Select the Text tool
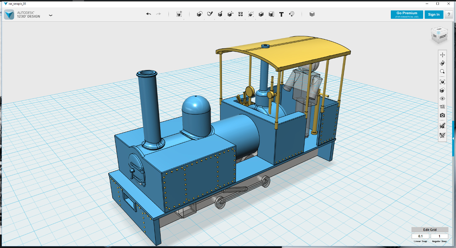The width and height of the screenshot is (456, 248). (281, 14)
